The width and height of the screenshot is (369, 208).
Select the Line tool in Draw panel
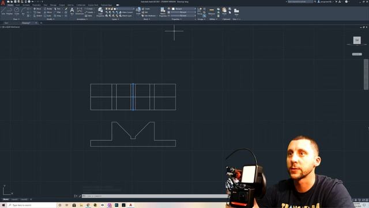pyautogui.click(x=3, y=11)
